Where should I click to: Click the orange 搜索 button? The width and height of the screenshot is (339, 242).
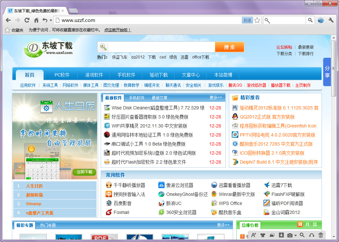pos(229,47)
